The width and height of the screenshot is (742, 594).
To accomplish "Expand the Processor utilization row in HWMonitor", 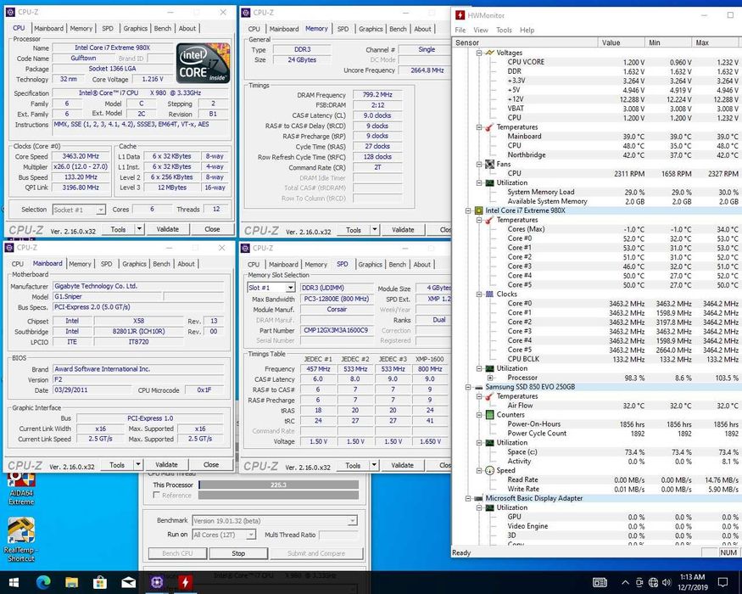I will pyautogui.click(x=490, y=378).
